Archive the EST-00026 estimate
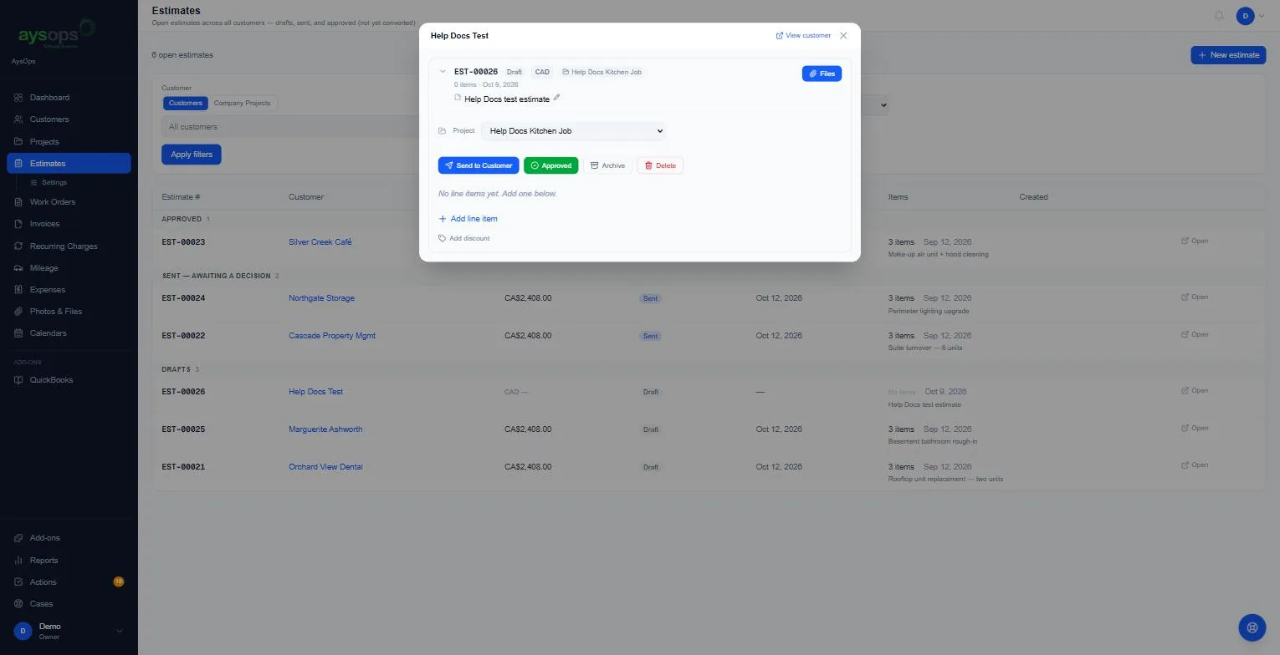 (x=607, y=165)
